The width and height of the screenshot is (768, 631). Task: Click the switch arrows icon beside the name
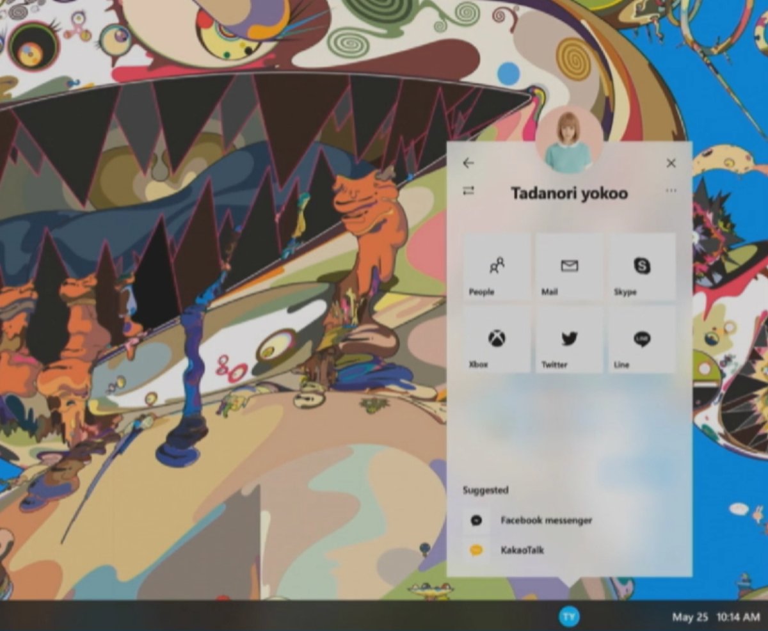pos(468,190)
